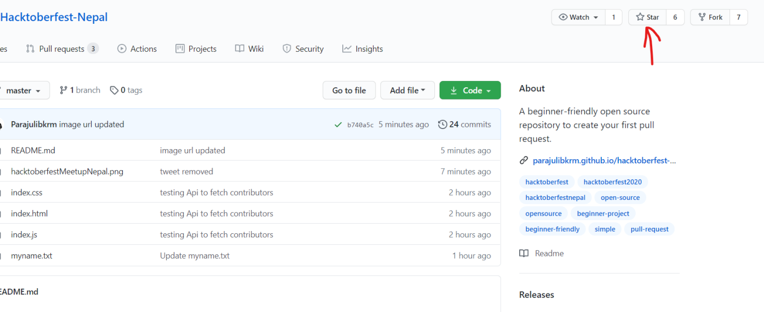The height and width of the screenshot is (312, 764).
Task: Open the Releases section heading
Action: coord(537,295)
